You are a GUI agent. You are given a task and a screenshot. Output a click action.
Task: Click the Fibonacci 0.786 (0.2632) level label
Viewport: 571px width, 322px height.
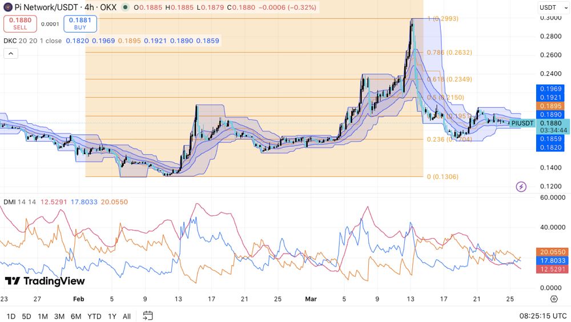449,53
